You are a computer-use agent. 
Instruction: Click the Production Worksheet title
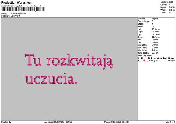(16, 3)
